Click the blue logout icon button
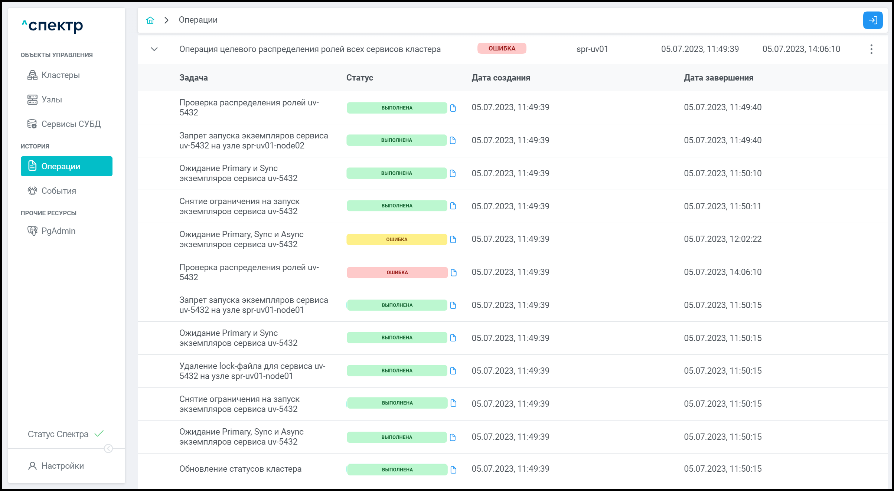 (x=872, y=20)
